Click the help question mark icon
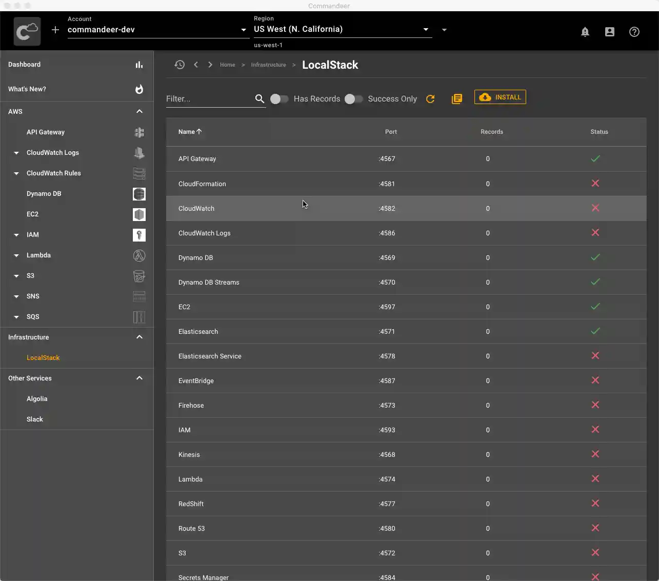659x581 pixels. [x=634, y=32]
